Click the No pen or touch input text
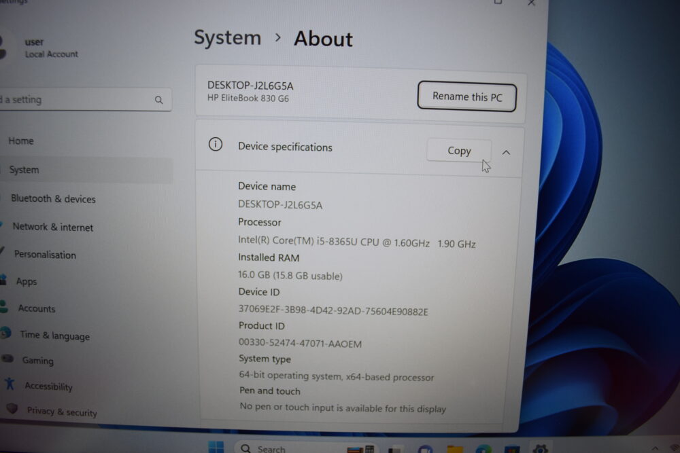The width and height of the screenshot is (680, 453). click(x=343, y=408)
